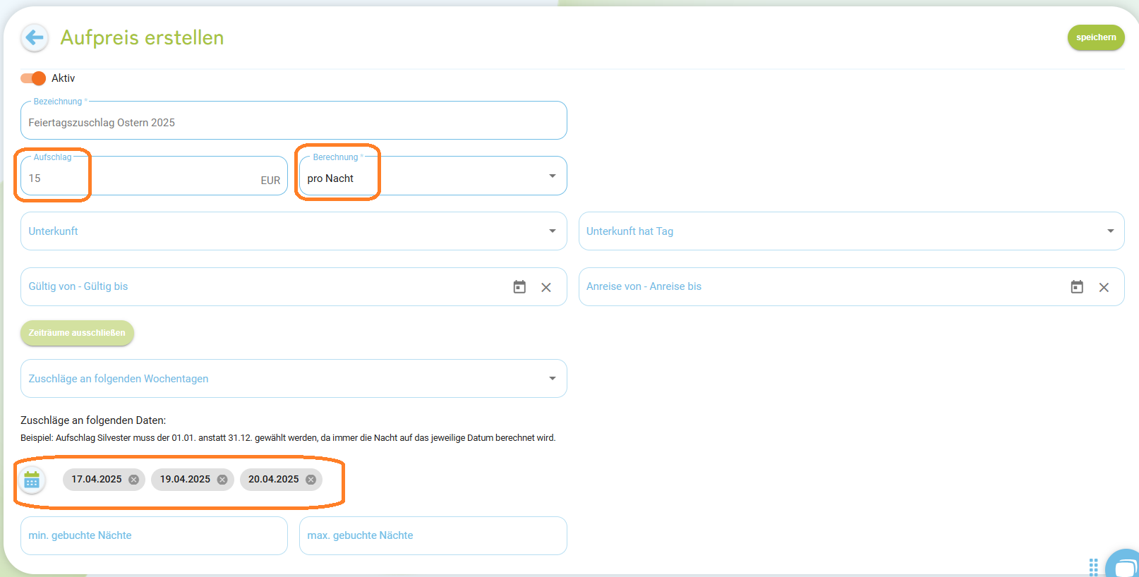
Task: Click the min. gebuchte Nächte field
Action: tap(154, 536)
